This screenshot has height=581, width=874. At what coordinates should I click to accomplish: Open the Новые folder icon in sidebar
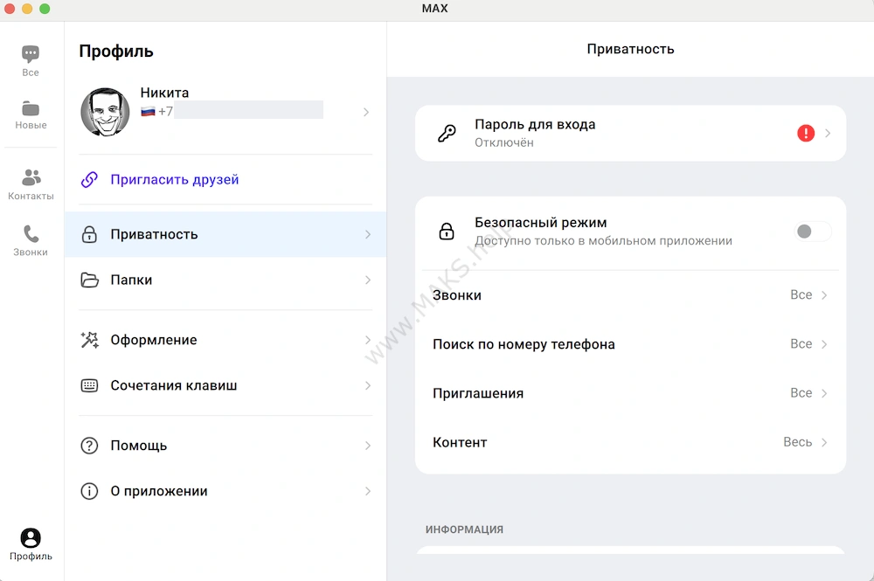(31, 108)
